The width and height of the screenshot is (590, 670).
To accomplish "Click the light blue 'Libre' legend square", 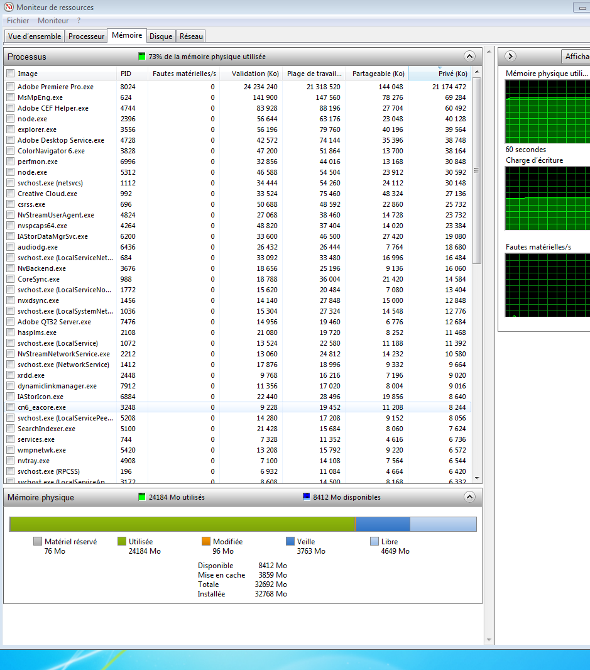I will coord(374,541).
